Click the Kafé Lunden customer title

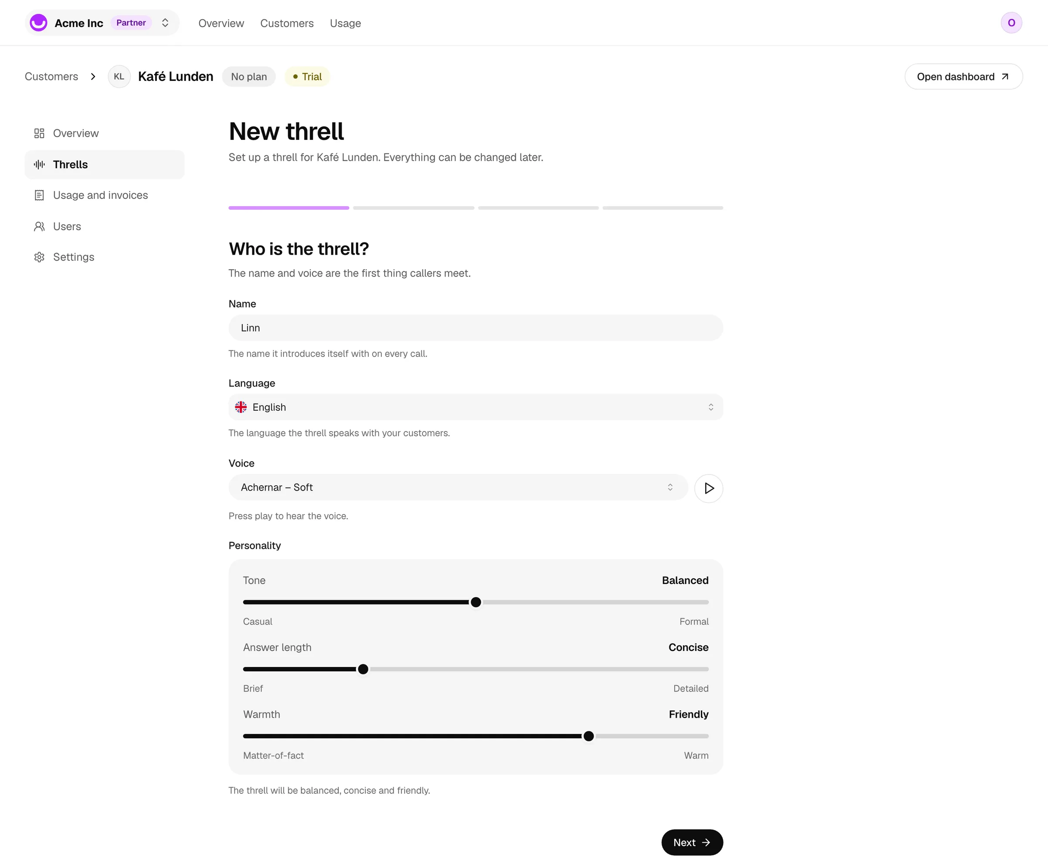(176, 76)
